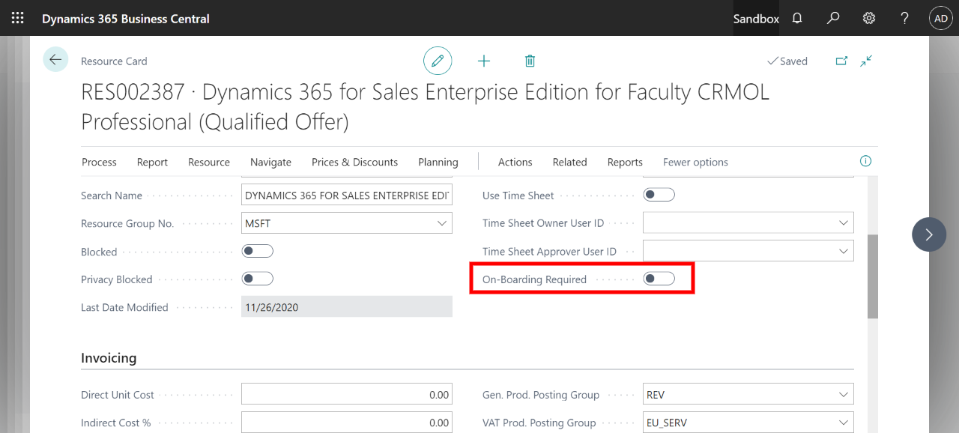Create new record with plus icon

coord(484,61)
